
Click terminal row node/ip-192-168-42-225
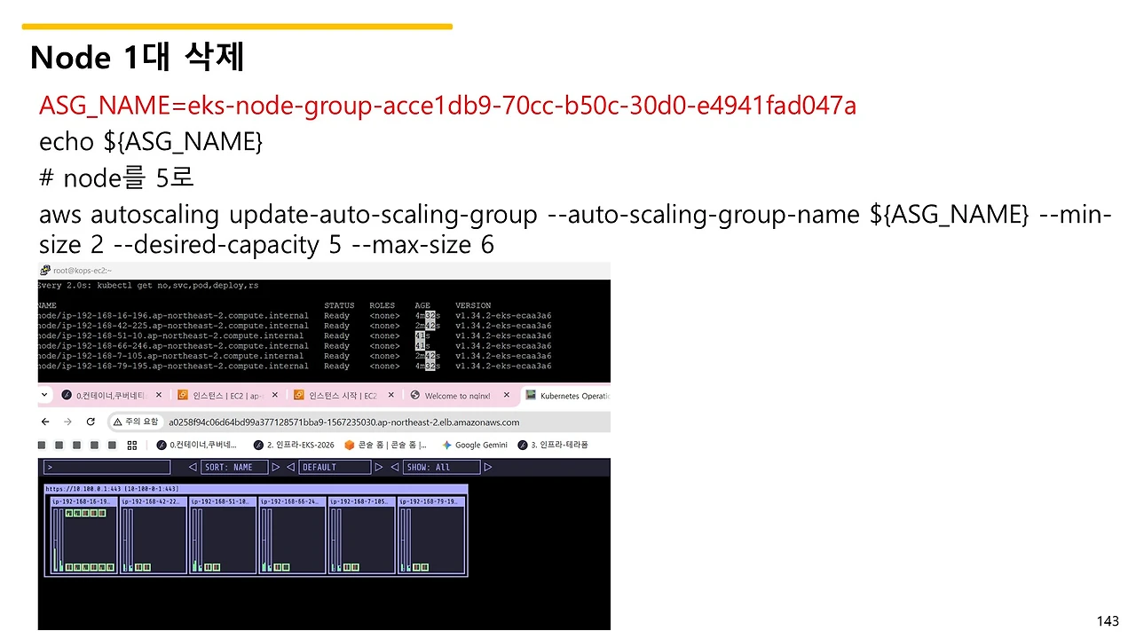[x=295, y=326]
